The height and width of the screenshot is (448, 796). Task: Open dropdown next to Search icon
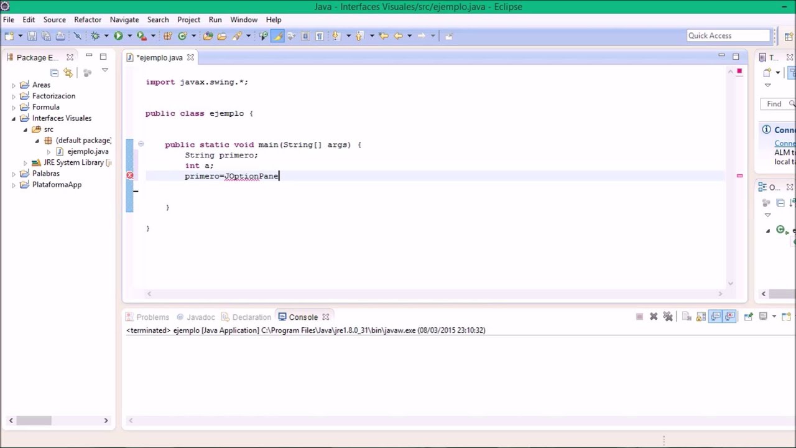[248, 36]
